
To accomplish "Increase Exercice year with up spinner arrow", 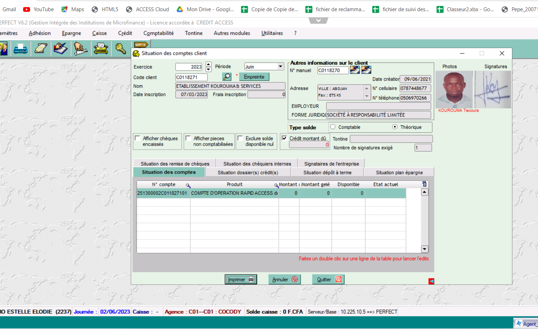I will pos(208,64).
